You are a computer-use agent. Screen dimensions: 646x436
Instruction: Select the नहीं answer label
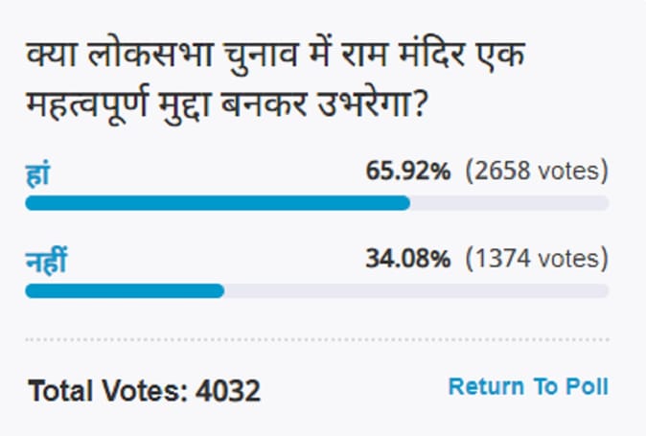[x=46, y=262]
